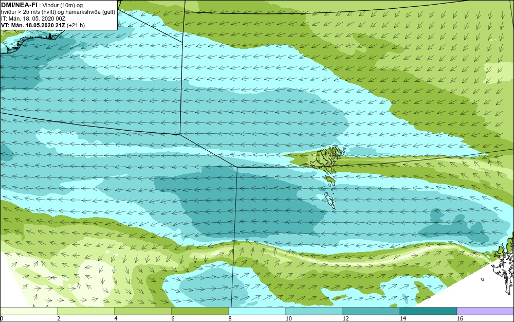The image size is (514, 322).
Task: Click the purple legend swatch above 16 m/s
Action: [486, 311]
